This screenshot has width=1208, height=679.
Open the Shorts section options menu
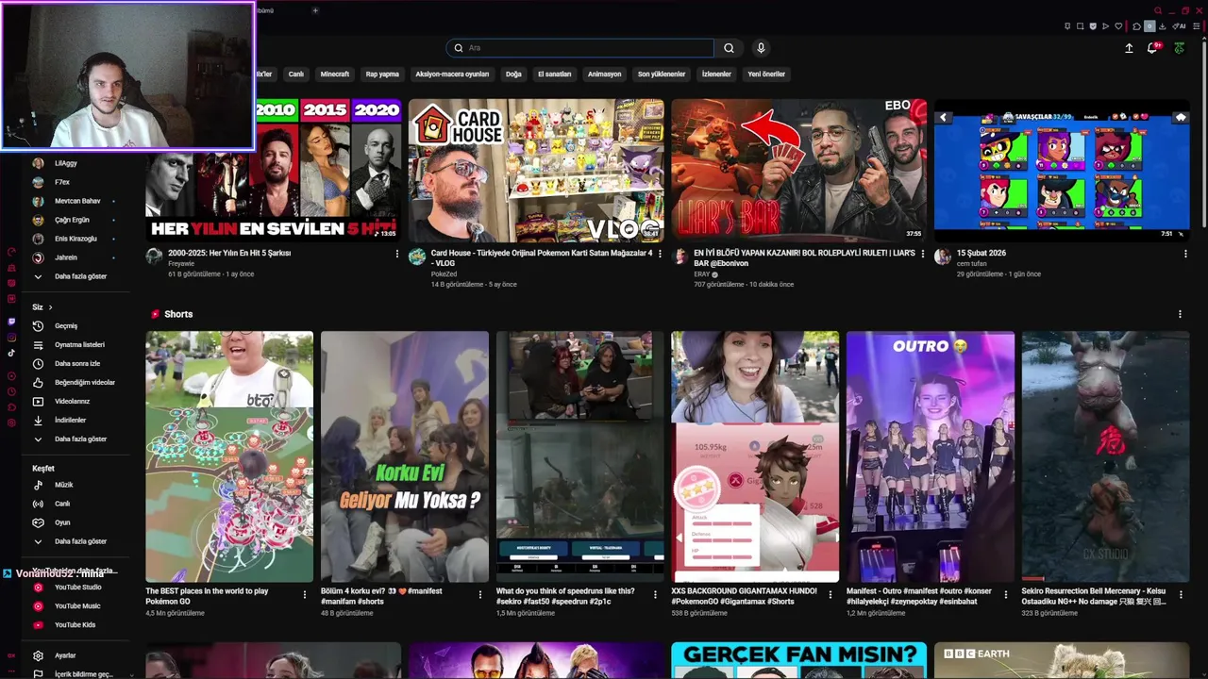(x=1180, y=314)
